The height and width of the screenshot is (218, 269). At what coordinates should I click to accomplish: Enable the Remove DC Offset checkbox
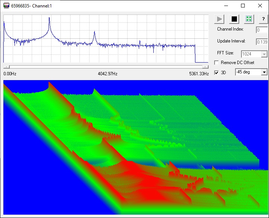(x=216, y=63)
